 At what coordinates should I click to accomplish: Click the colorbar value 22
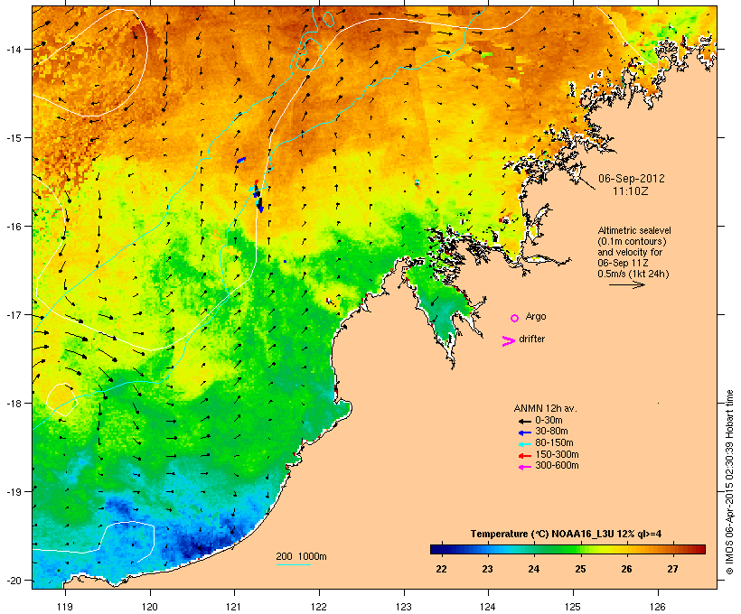click(x=441, y=569)
